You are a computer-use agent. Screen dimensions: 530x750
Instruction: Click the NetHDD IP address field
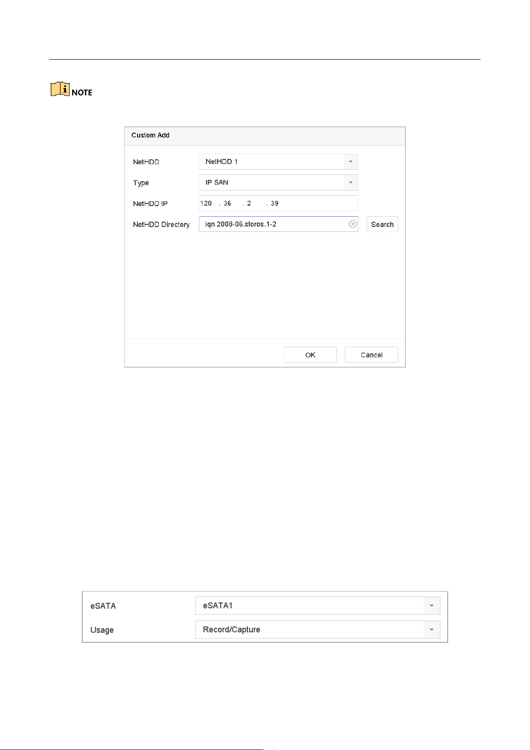278,203
